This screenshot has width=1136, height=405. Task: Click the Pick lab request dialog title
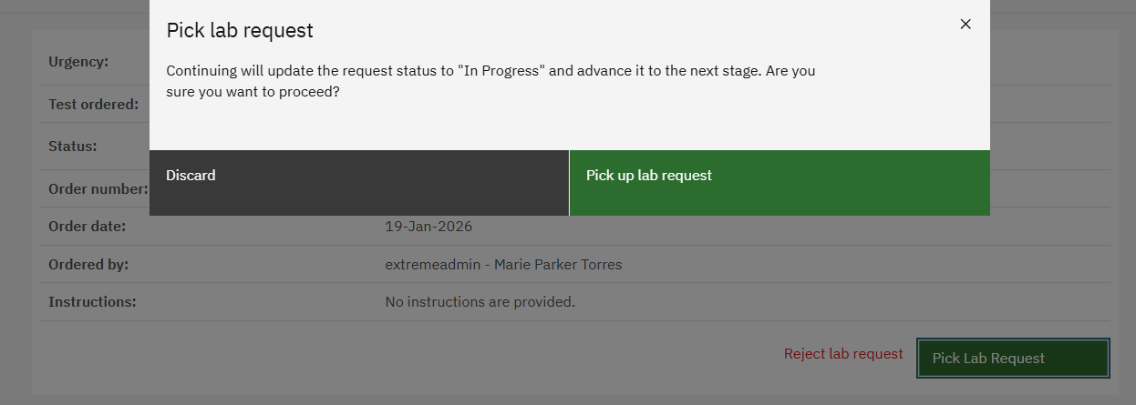(x=240, y=30)
